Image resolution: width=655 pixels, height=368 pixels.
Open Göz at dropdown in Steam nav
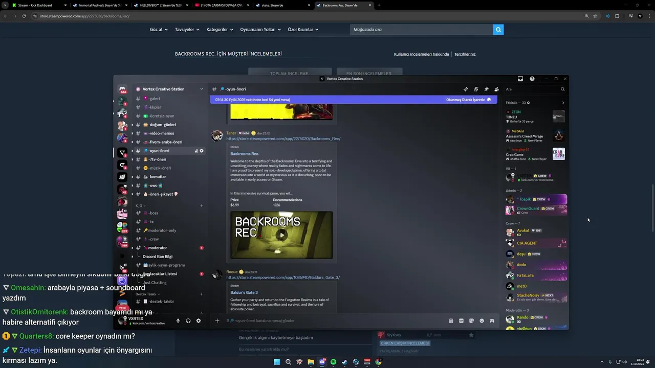159,30
